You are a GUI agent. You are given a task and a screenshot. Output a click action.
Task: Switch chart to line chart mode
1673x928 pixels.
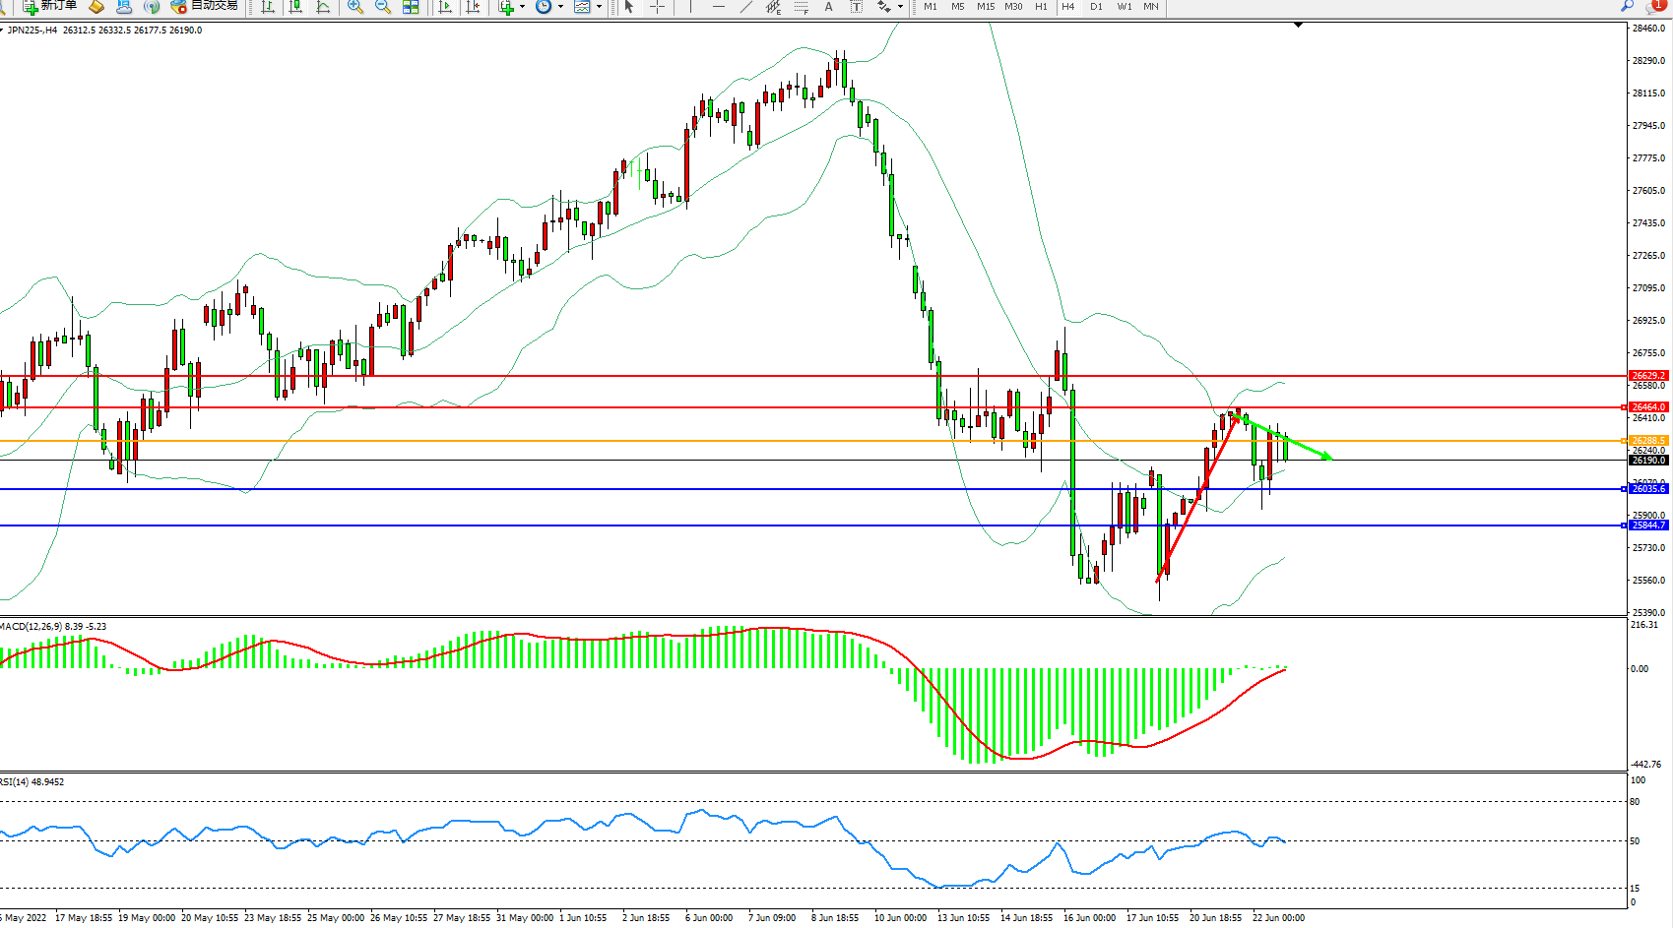[x=322, y=7]
